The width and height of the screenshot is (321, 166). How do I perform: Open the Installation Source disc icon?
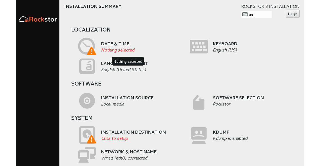click(x=87, y=101)
